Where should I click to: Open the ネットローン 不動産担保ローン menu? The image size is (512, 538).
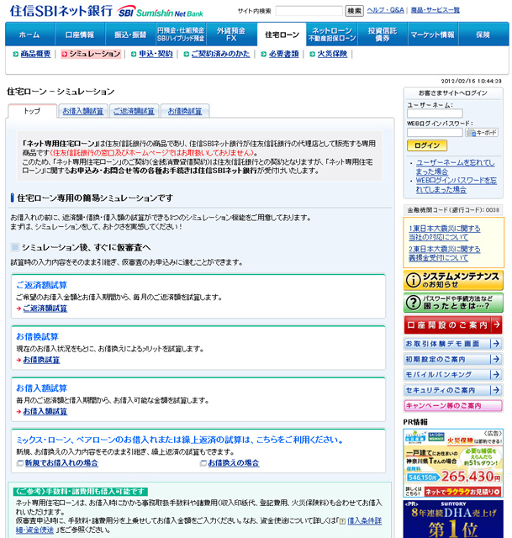[x=332, y=34]
